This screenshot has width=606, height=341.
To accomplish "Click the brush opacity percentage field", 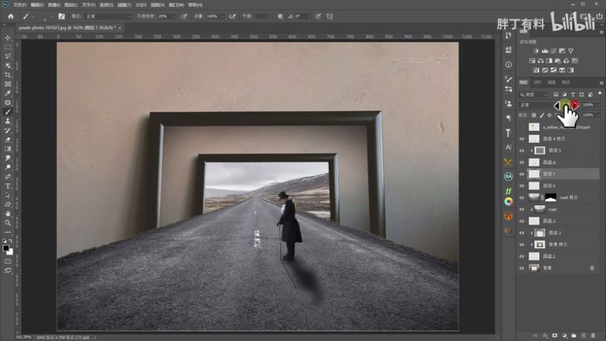I will [163, 16].
